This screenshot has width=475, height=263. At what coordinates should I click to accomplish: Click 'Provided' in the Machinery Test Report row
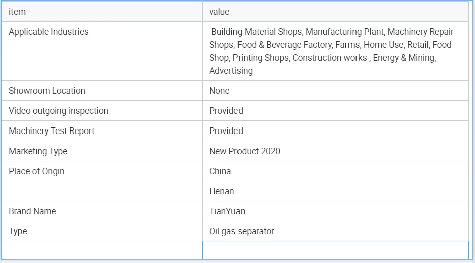226,131
